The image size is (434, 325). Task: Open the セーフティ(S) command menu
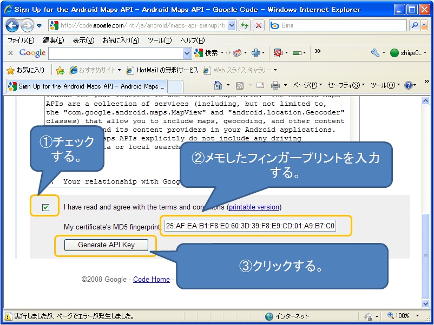(346, 85)
